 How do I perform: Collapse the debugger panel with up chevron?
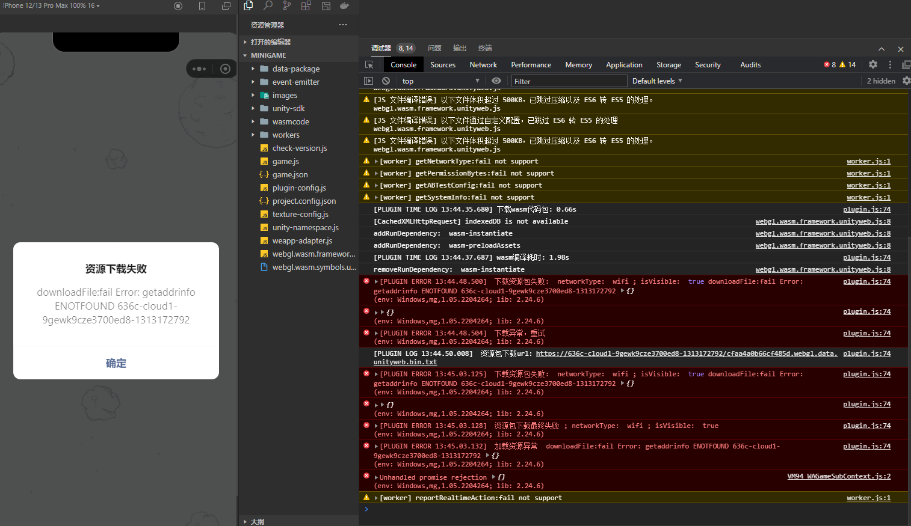pyautogui.click(x=882, y=49)
